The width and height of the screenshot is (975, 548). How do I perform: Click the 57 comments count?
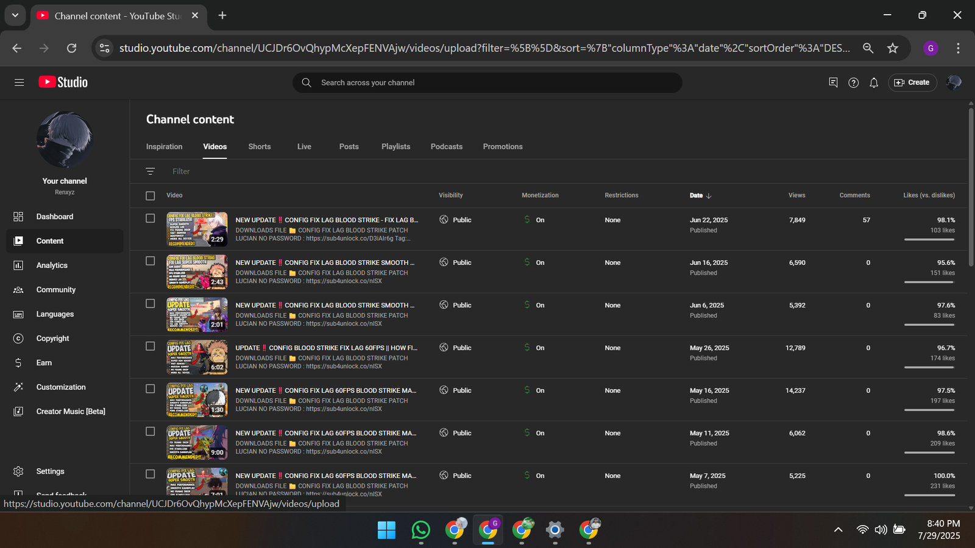click(x=866, y=220)
